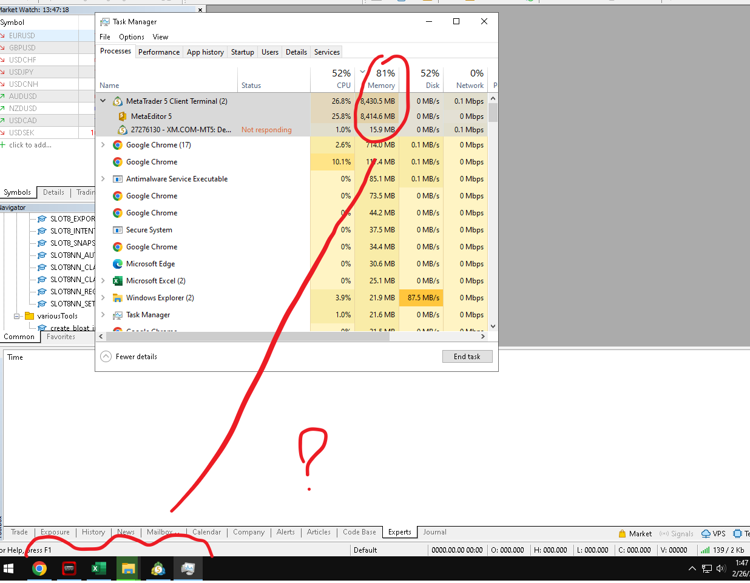
Task: Select the Favorites tab in Navigator
Action: pos(61,337)
